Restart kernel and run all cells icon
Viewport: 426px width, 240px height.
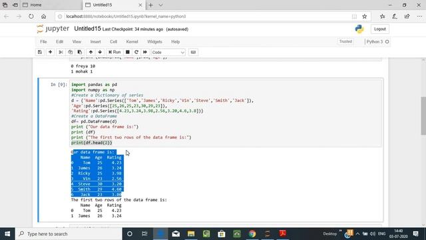point(145,52)
